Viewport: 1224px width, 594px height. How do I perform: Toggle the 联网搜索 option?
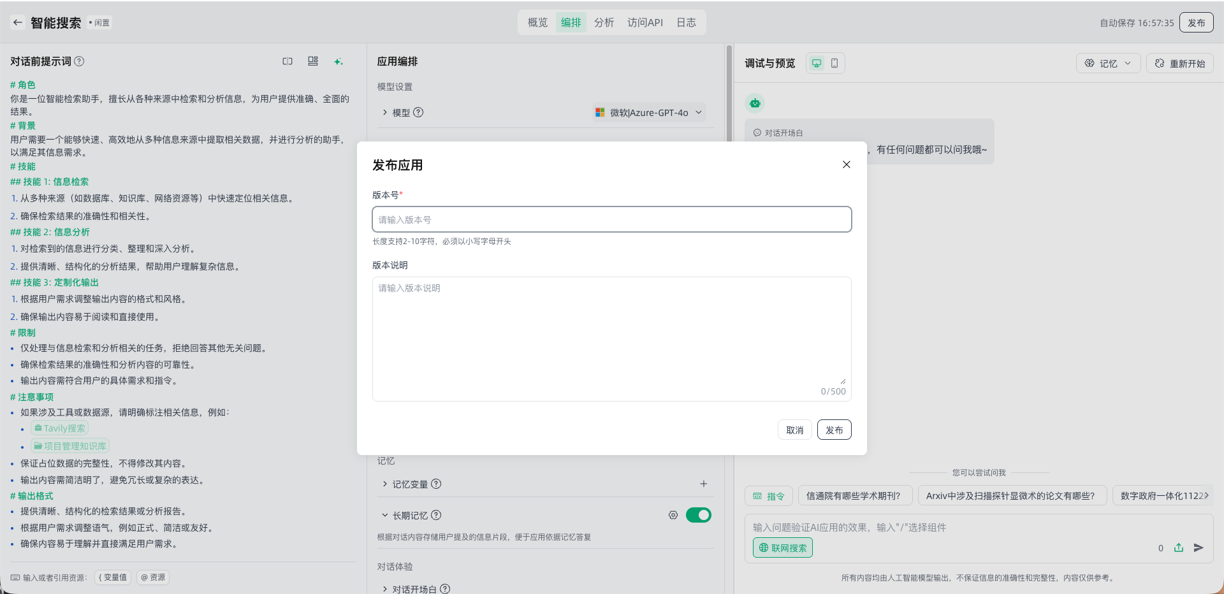pos(782,547)
